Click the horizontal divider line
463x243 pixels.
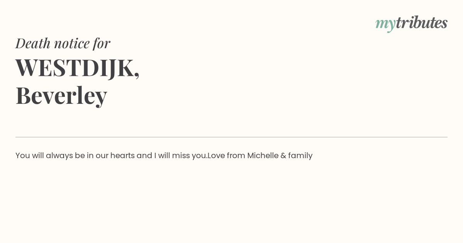pos(231,137)
